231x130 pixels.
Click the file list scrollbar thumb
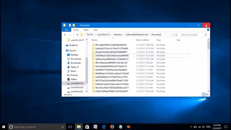209,45
